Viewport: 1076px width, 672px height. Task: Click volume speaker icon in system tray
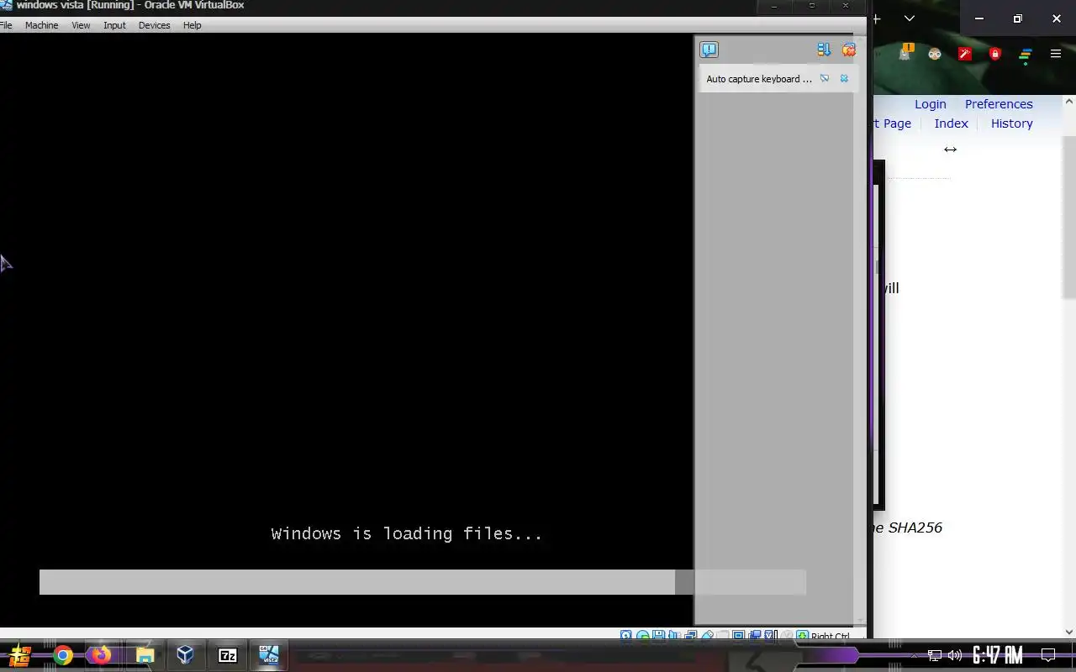955,655
